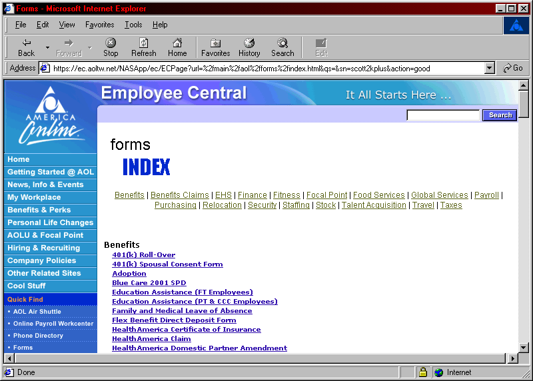Viewport: 533px width, 381px height.
Task: Jump to Talent Acquisition index link
Action: pos(374,205)
